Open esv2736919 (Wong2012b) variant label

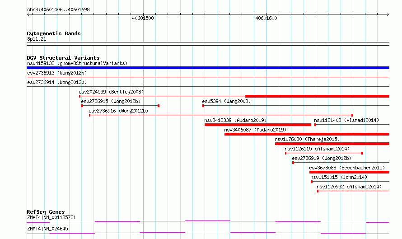(x=322, y=158)
